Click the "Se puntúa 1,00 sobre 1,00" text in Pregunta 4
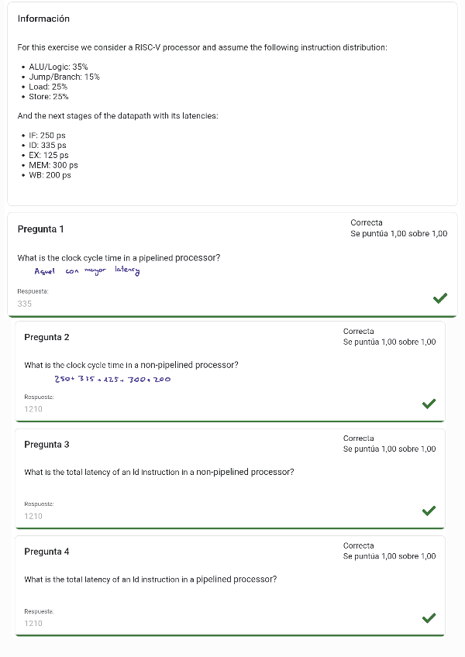 389,556
